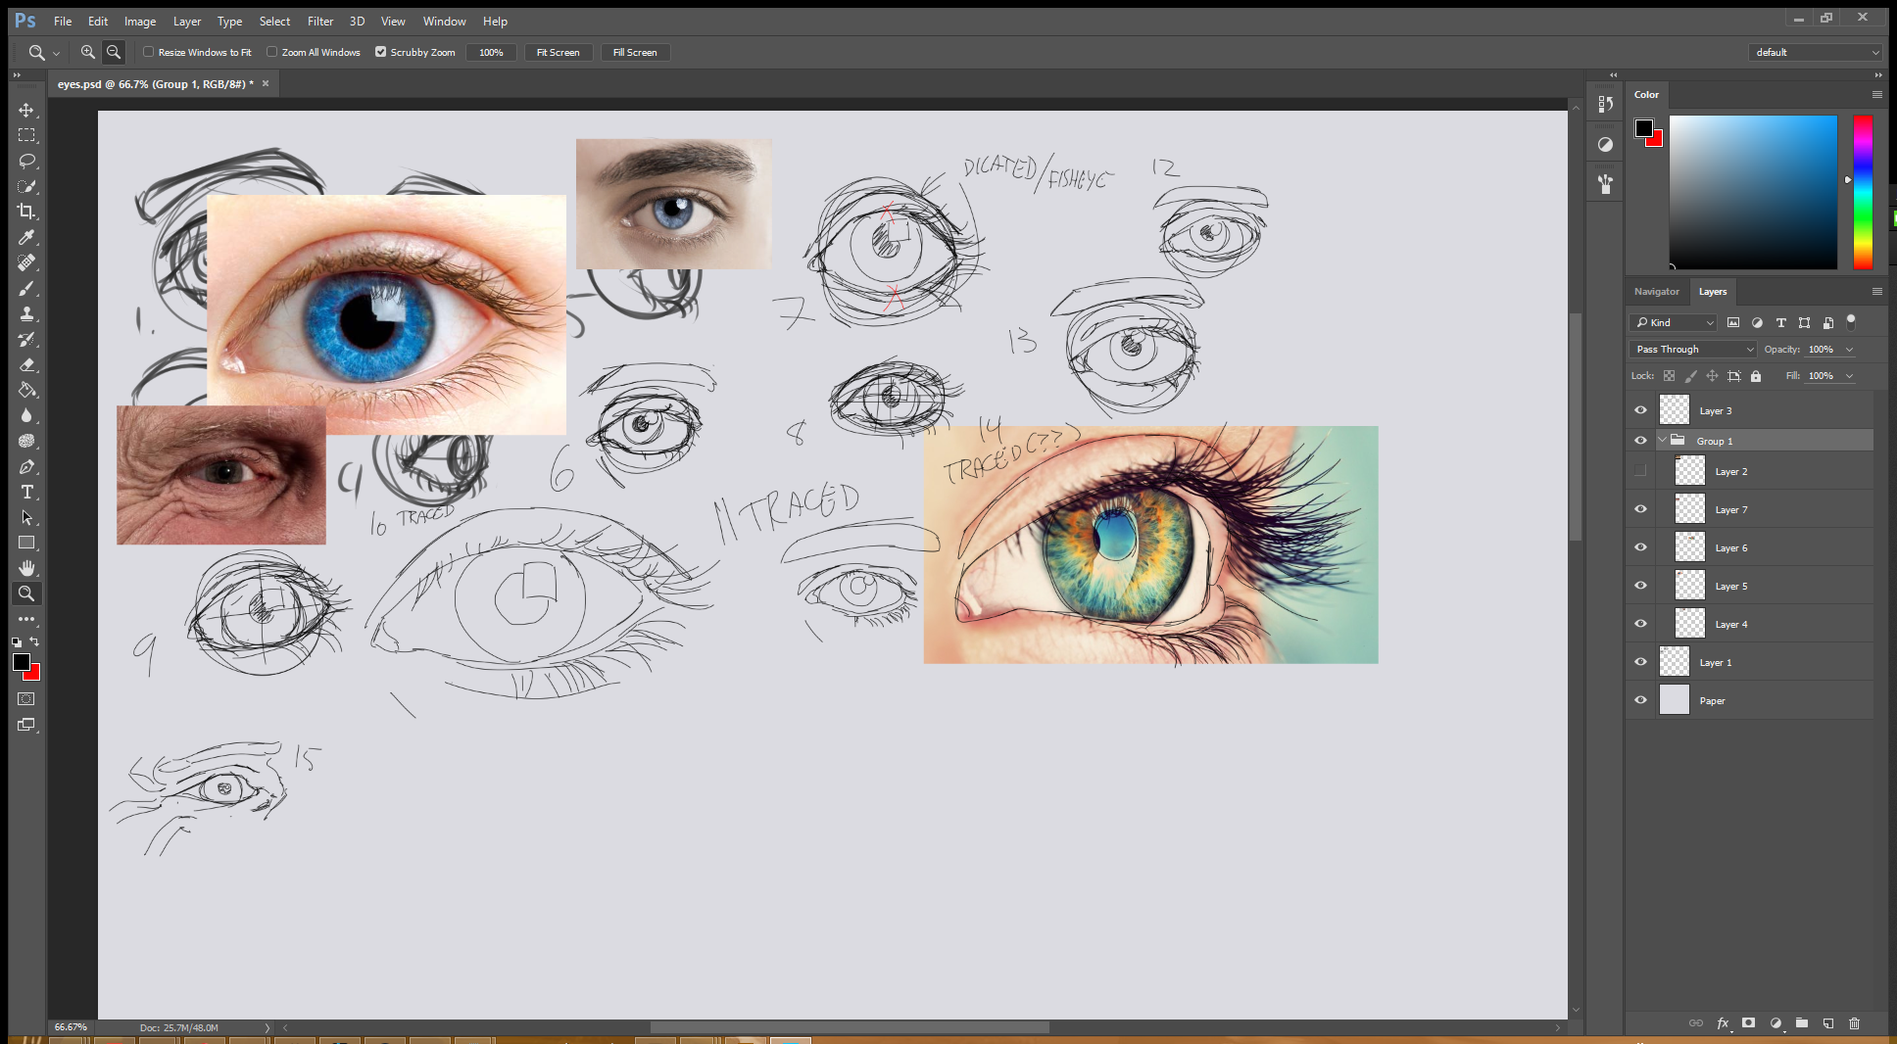Select the Lasso tool
This screenshot has width=1897, height=1044.
[26, 161]
